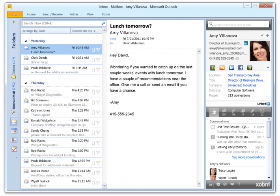Click Arrange By: Date header
280x196 pixels.
pyautogui.click(x=34, y=31)
